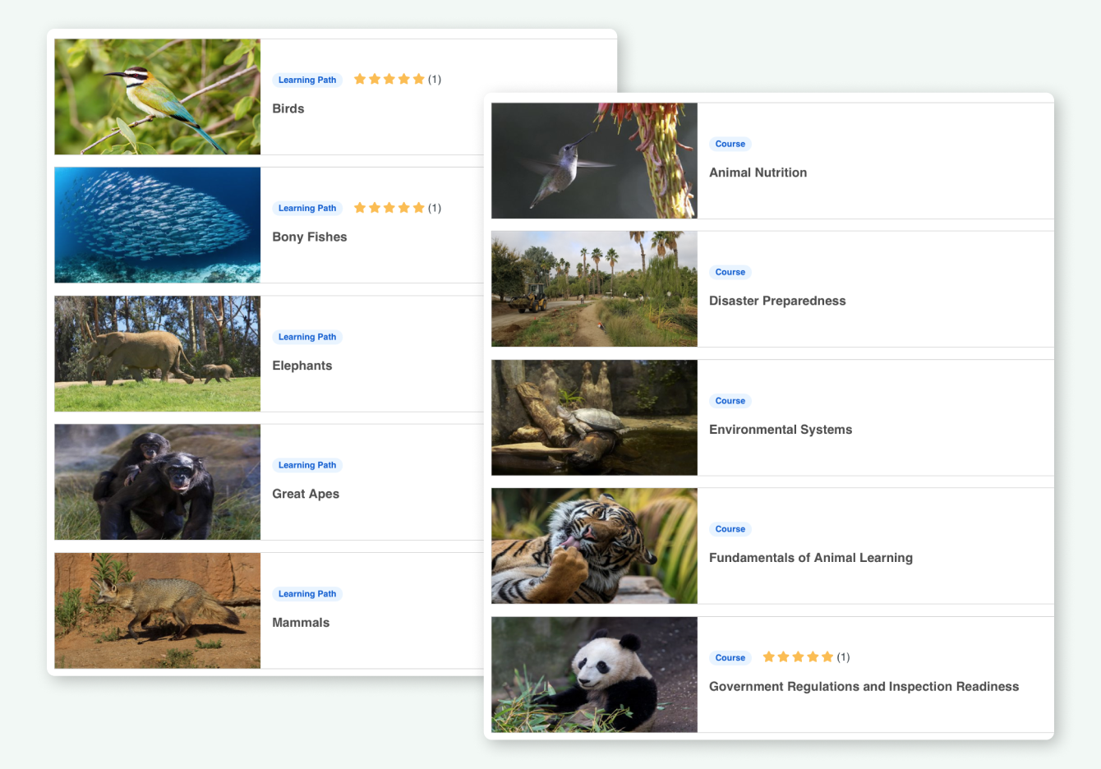This screenshot has width=1101, height=769.
Task: Click the Course badge above Environmental Systems
Action: click(x=730, y=401)
